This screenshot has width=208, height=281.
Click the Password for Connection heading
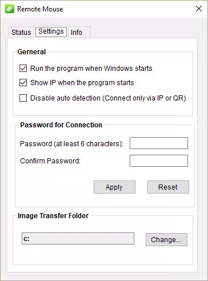(x=61, y=125)
